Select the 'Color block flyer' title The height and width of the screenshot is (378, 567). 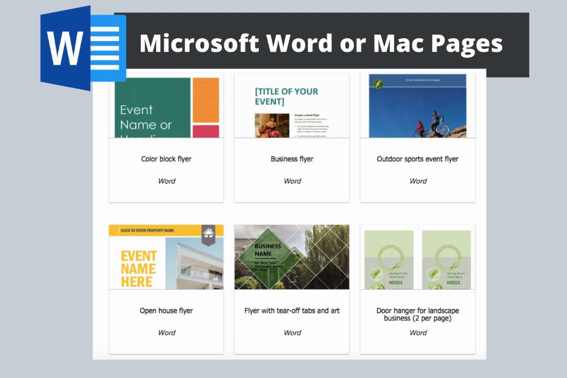[166, 159]
